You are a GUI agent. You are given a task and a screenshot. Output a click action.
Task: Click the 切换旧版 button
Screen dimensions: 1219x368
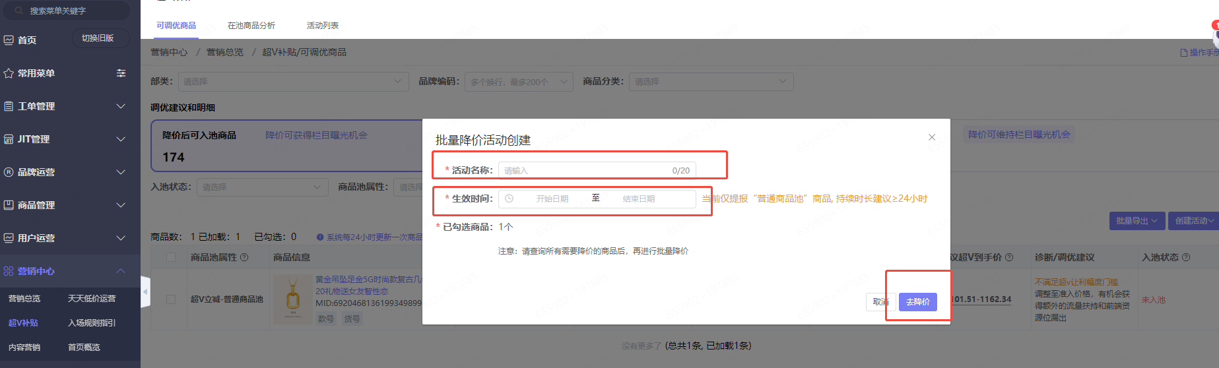(98, 38)
